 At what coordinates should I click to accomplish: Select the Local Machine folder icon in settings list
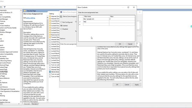point(50,21)
